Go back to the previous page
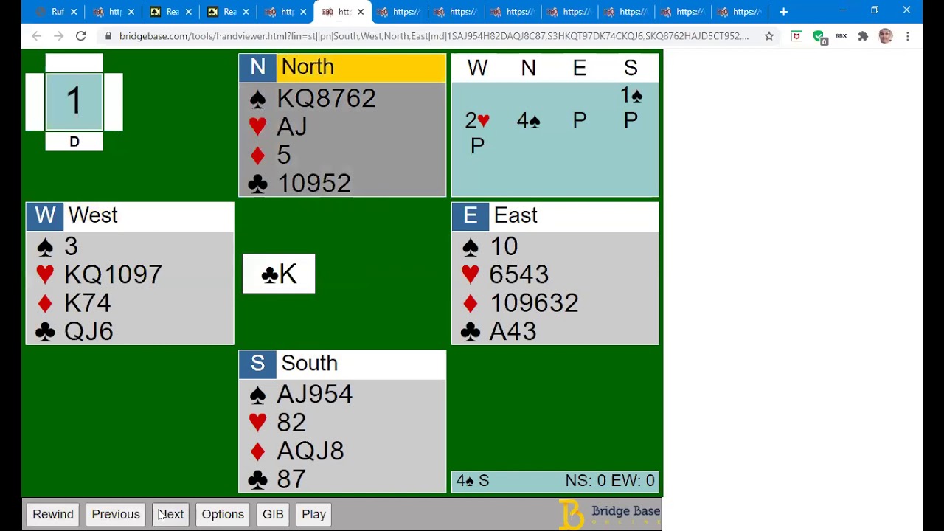This screenshot has height=531, width=944. click(x=37, y=36)
